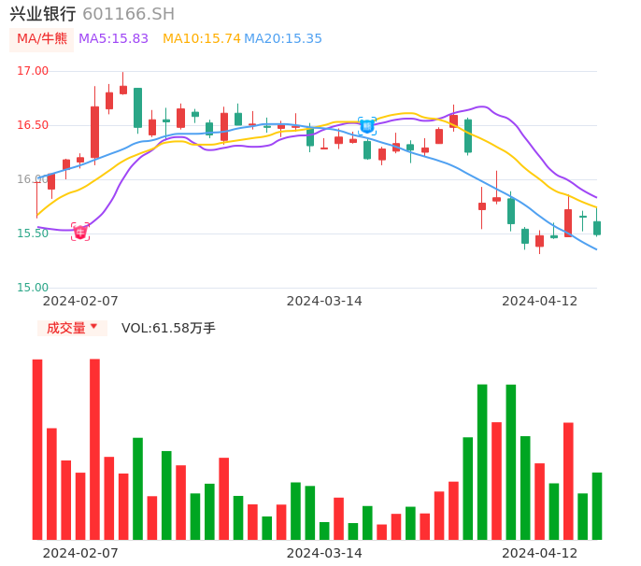Image resolution: width=641 pixels, height=566 pixels.
Task: Click the stock code 601166.SH
Action: click(128, 14)
